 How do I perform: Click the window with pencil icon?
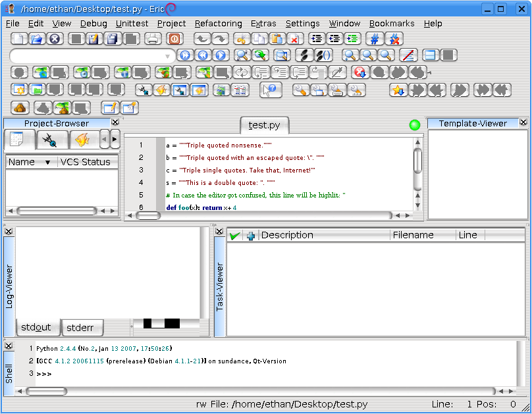tap(109, 108)
